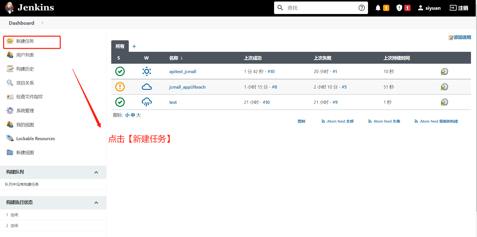Viewport: 477px width, 237px height.
Task: Sort jobs by 上次成功 column
Action: click(253, 58)
